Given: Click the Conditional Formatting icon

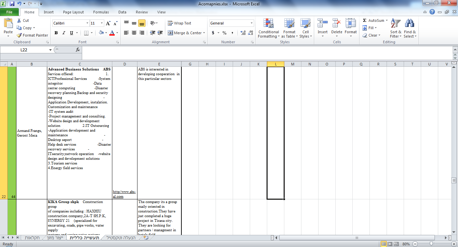Looking at the screenshot, I should [268, 23].
